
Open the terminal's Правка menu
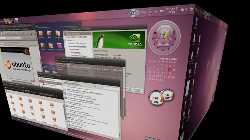63,61
